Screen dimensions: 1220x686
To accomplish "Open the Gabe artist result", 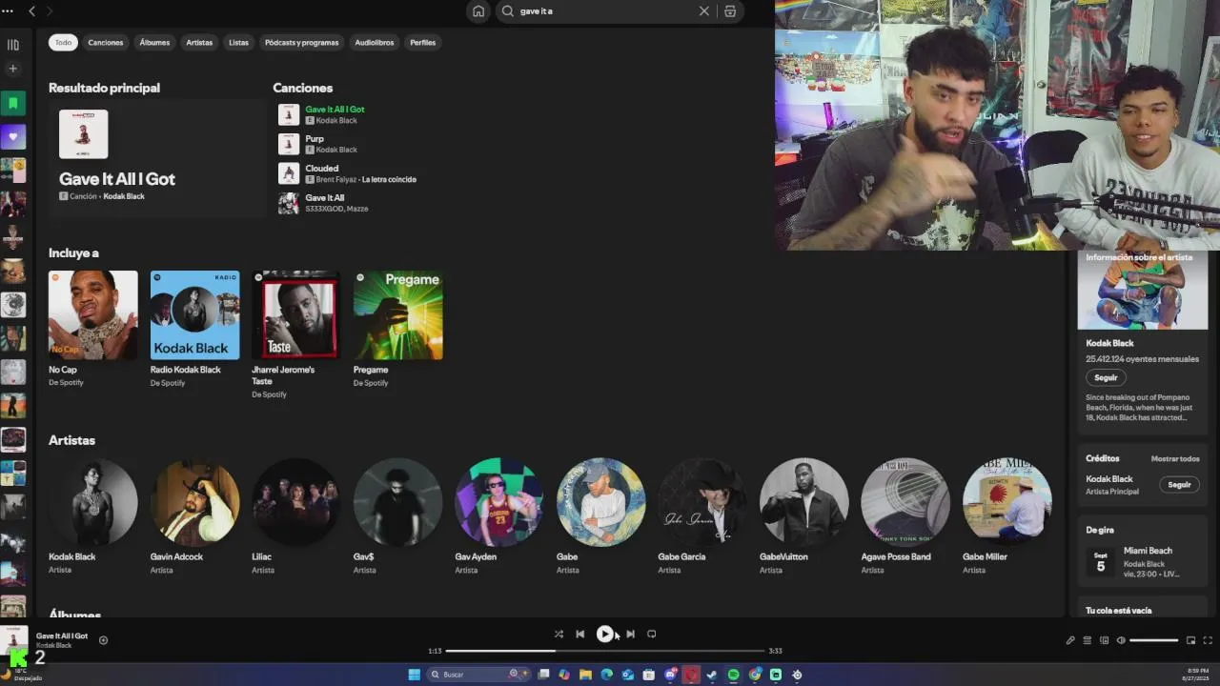I will click(x=600, y=502).
